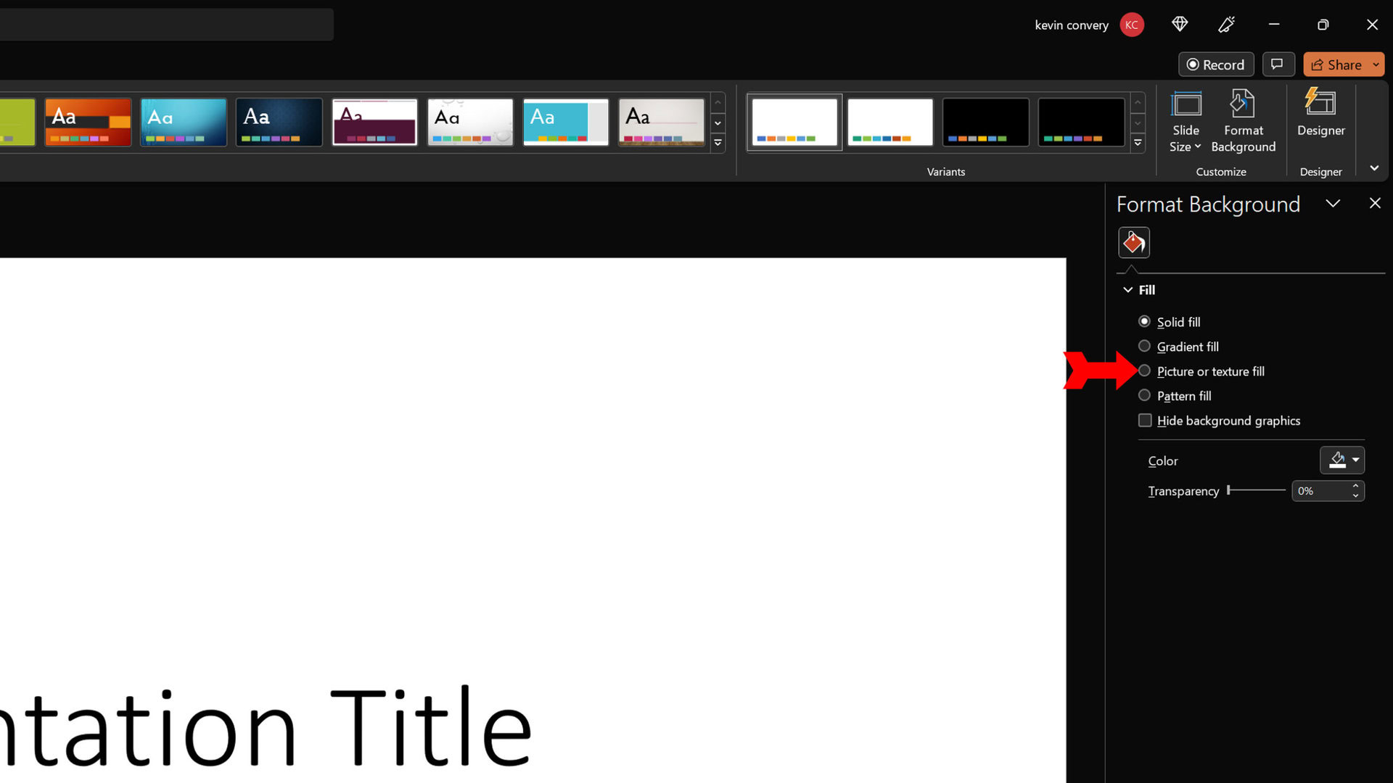1393x783 pixels.
Task: Click the ink pen Draw icon
Action: click(1227, 24)
